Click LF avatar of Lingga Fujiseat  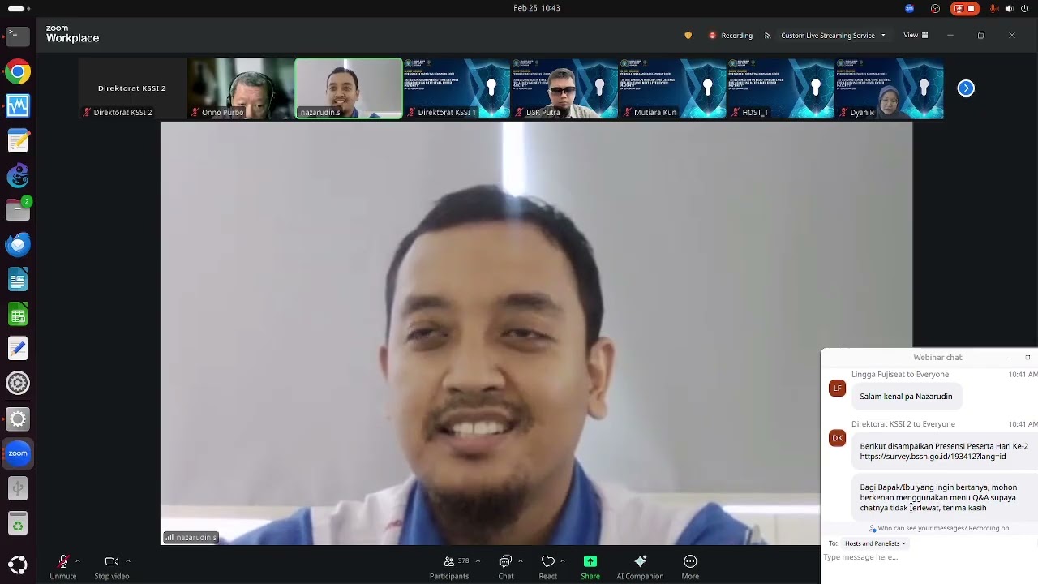coord(838,389)
